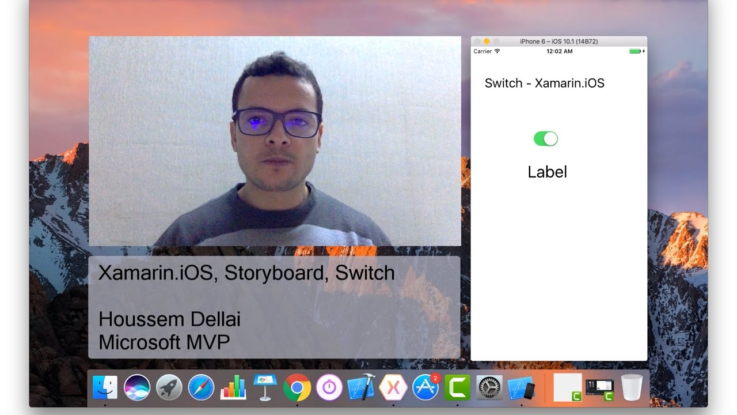Open Xcode hammer icon in Dock
This screenshot has height=415, width=737.
coord(361,387)
